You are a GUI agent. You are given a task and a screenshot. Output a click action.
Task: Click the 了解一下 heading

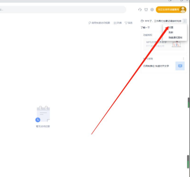[x=145, y=27]
